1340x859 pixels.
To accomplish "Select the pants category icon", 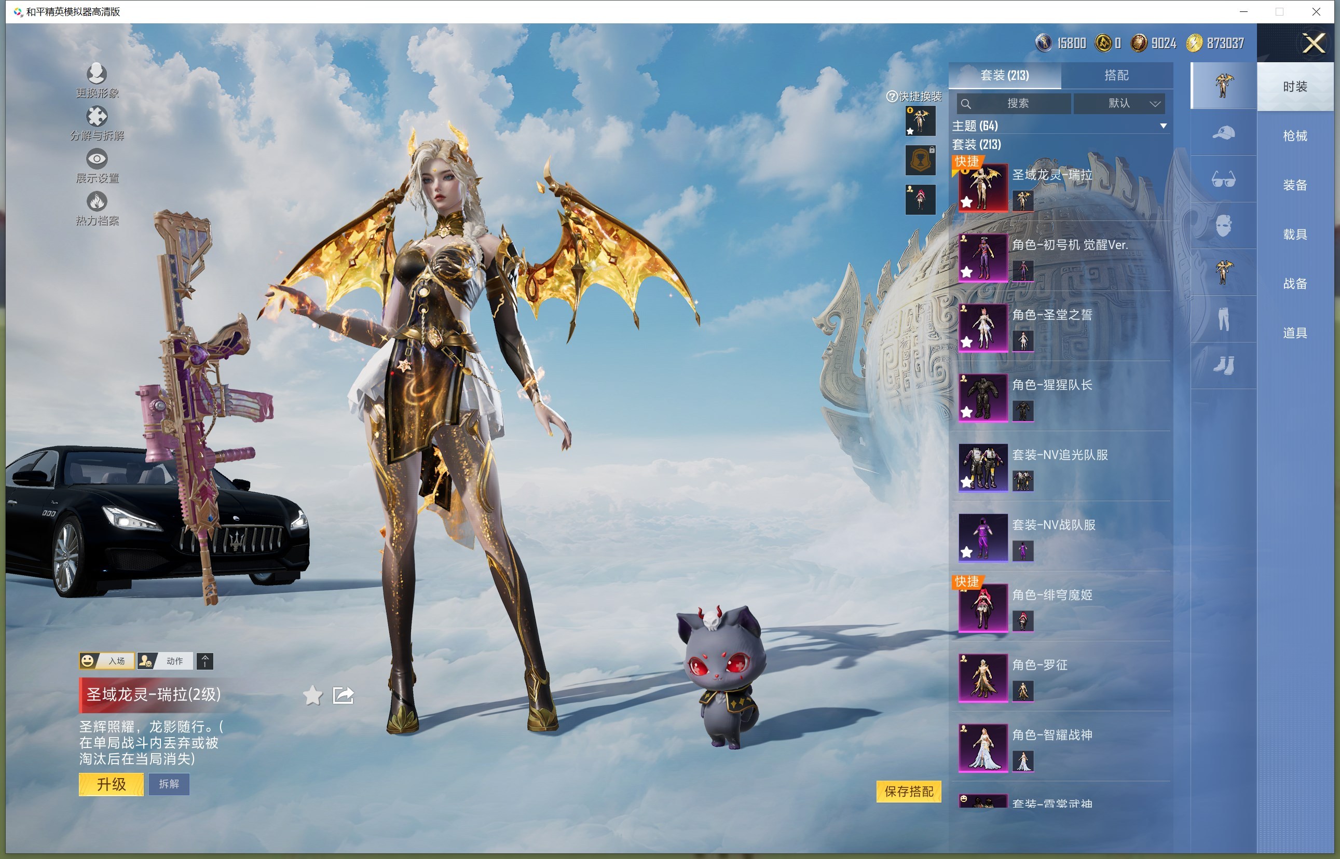I will [1223, 319].
